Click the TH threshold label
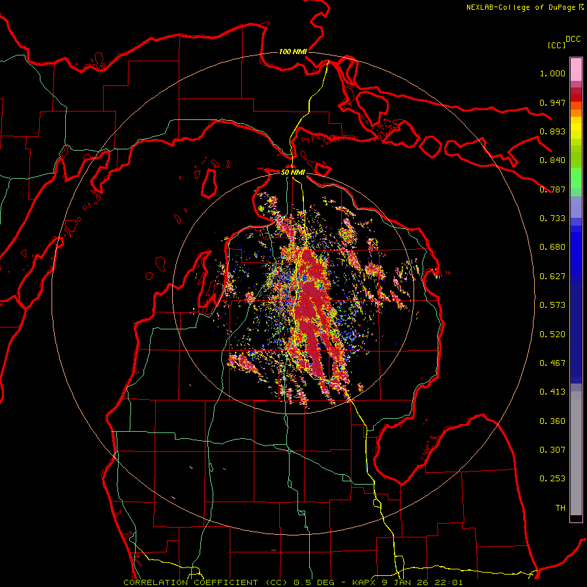The height and width of the screenshot is (587, 587). pos(560,508)
